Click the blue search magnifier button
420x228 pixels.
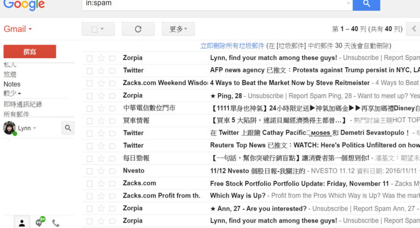pyautogui.click(x=366, y=4)
